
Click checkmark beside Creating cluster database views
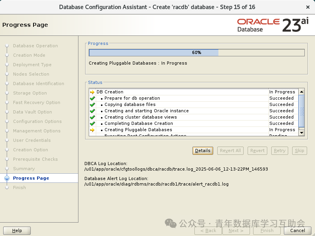click(x=92, y=117)
